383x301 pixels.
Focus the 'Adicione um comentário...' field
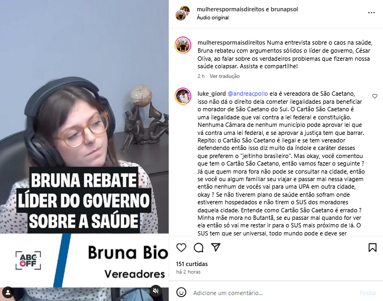(x=273, y=293)
